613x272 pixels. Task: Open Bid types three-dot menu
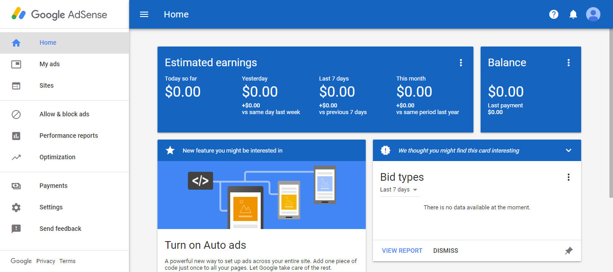click(x=569, y=177)
